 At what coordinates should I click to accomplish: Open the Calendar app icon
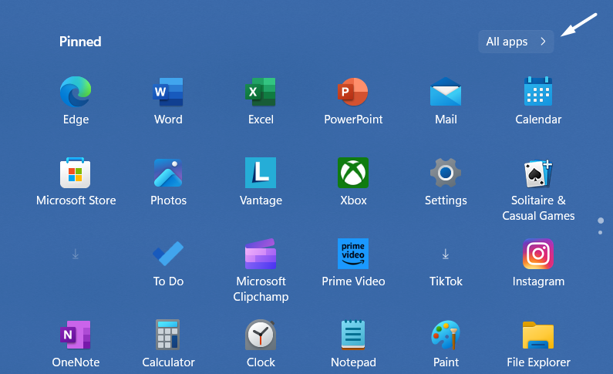tap(538, 93)
